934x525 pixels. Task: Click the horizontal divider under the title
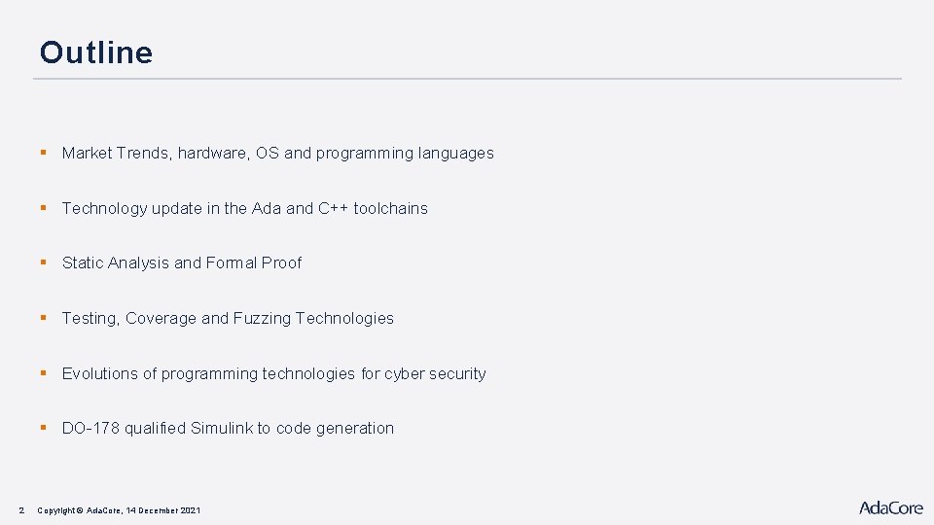coord(467,79)
